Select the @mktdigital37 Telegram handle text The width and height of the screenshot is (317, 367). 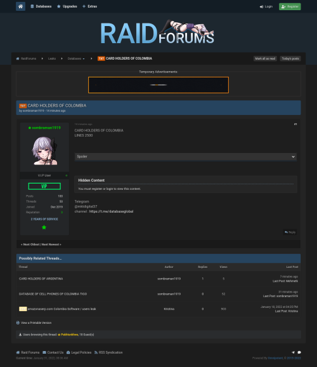86,206
